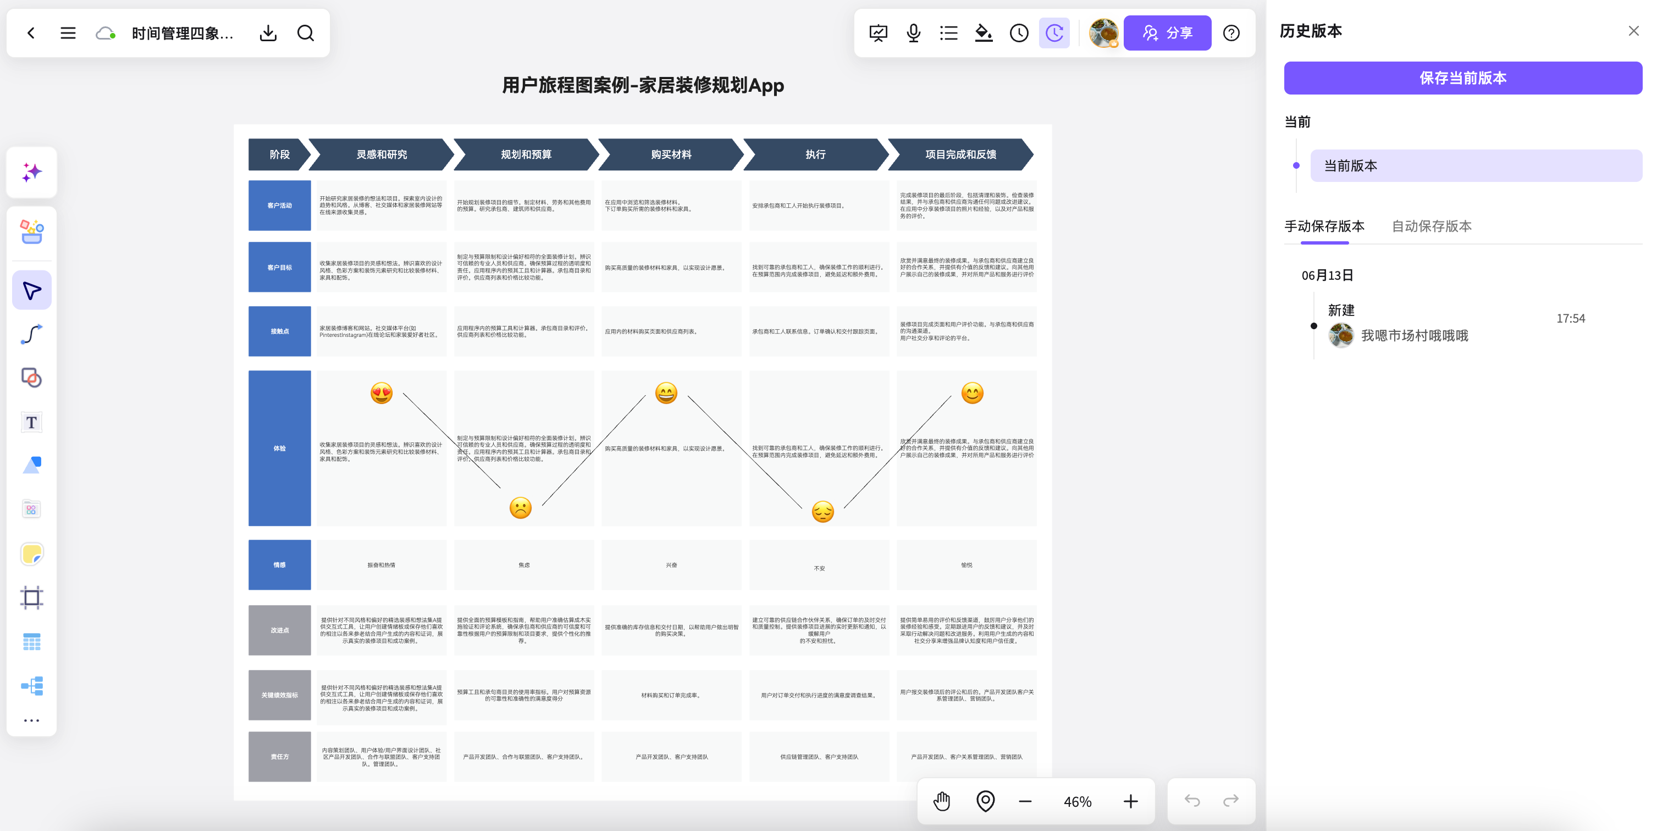Open the template library icon

pyautogui.click(x=31, y=231)
